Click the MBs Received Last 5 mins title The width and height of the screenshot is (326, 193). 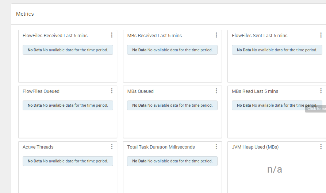coord(154,36)
